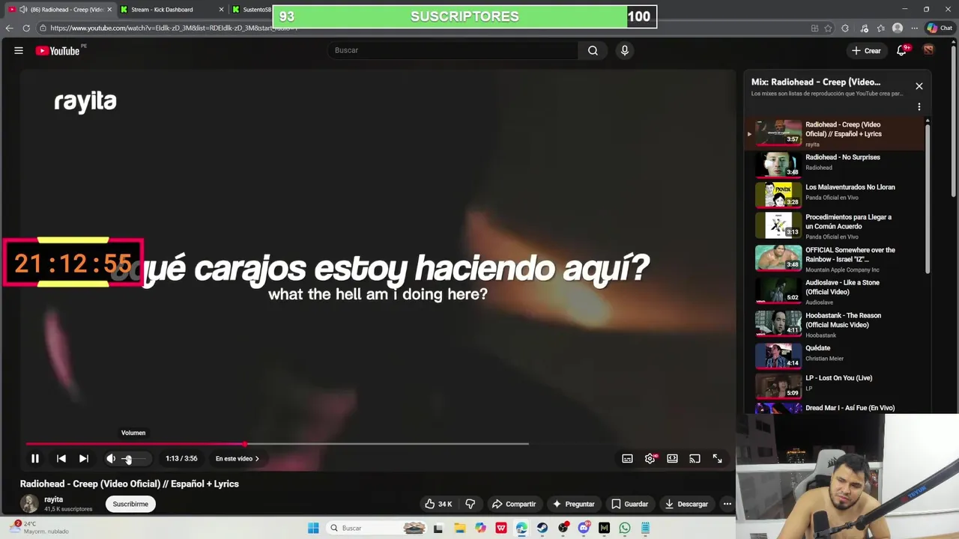This screenshot has width=959, height=539.
Task: Enter fullscreen mode
Action: click(x=717, y=458)
